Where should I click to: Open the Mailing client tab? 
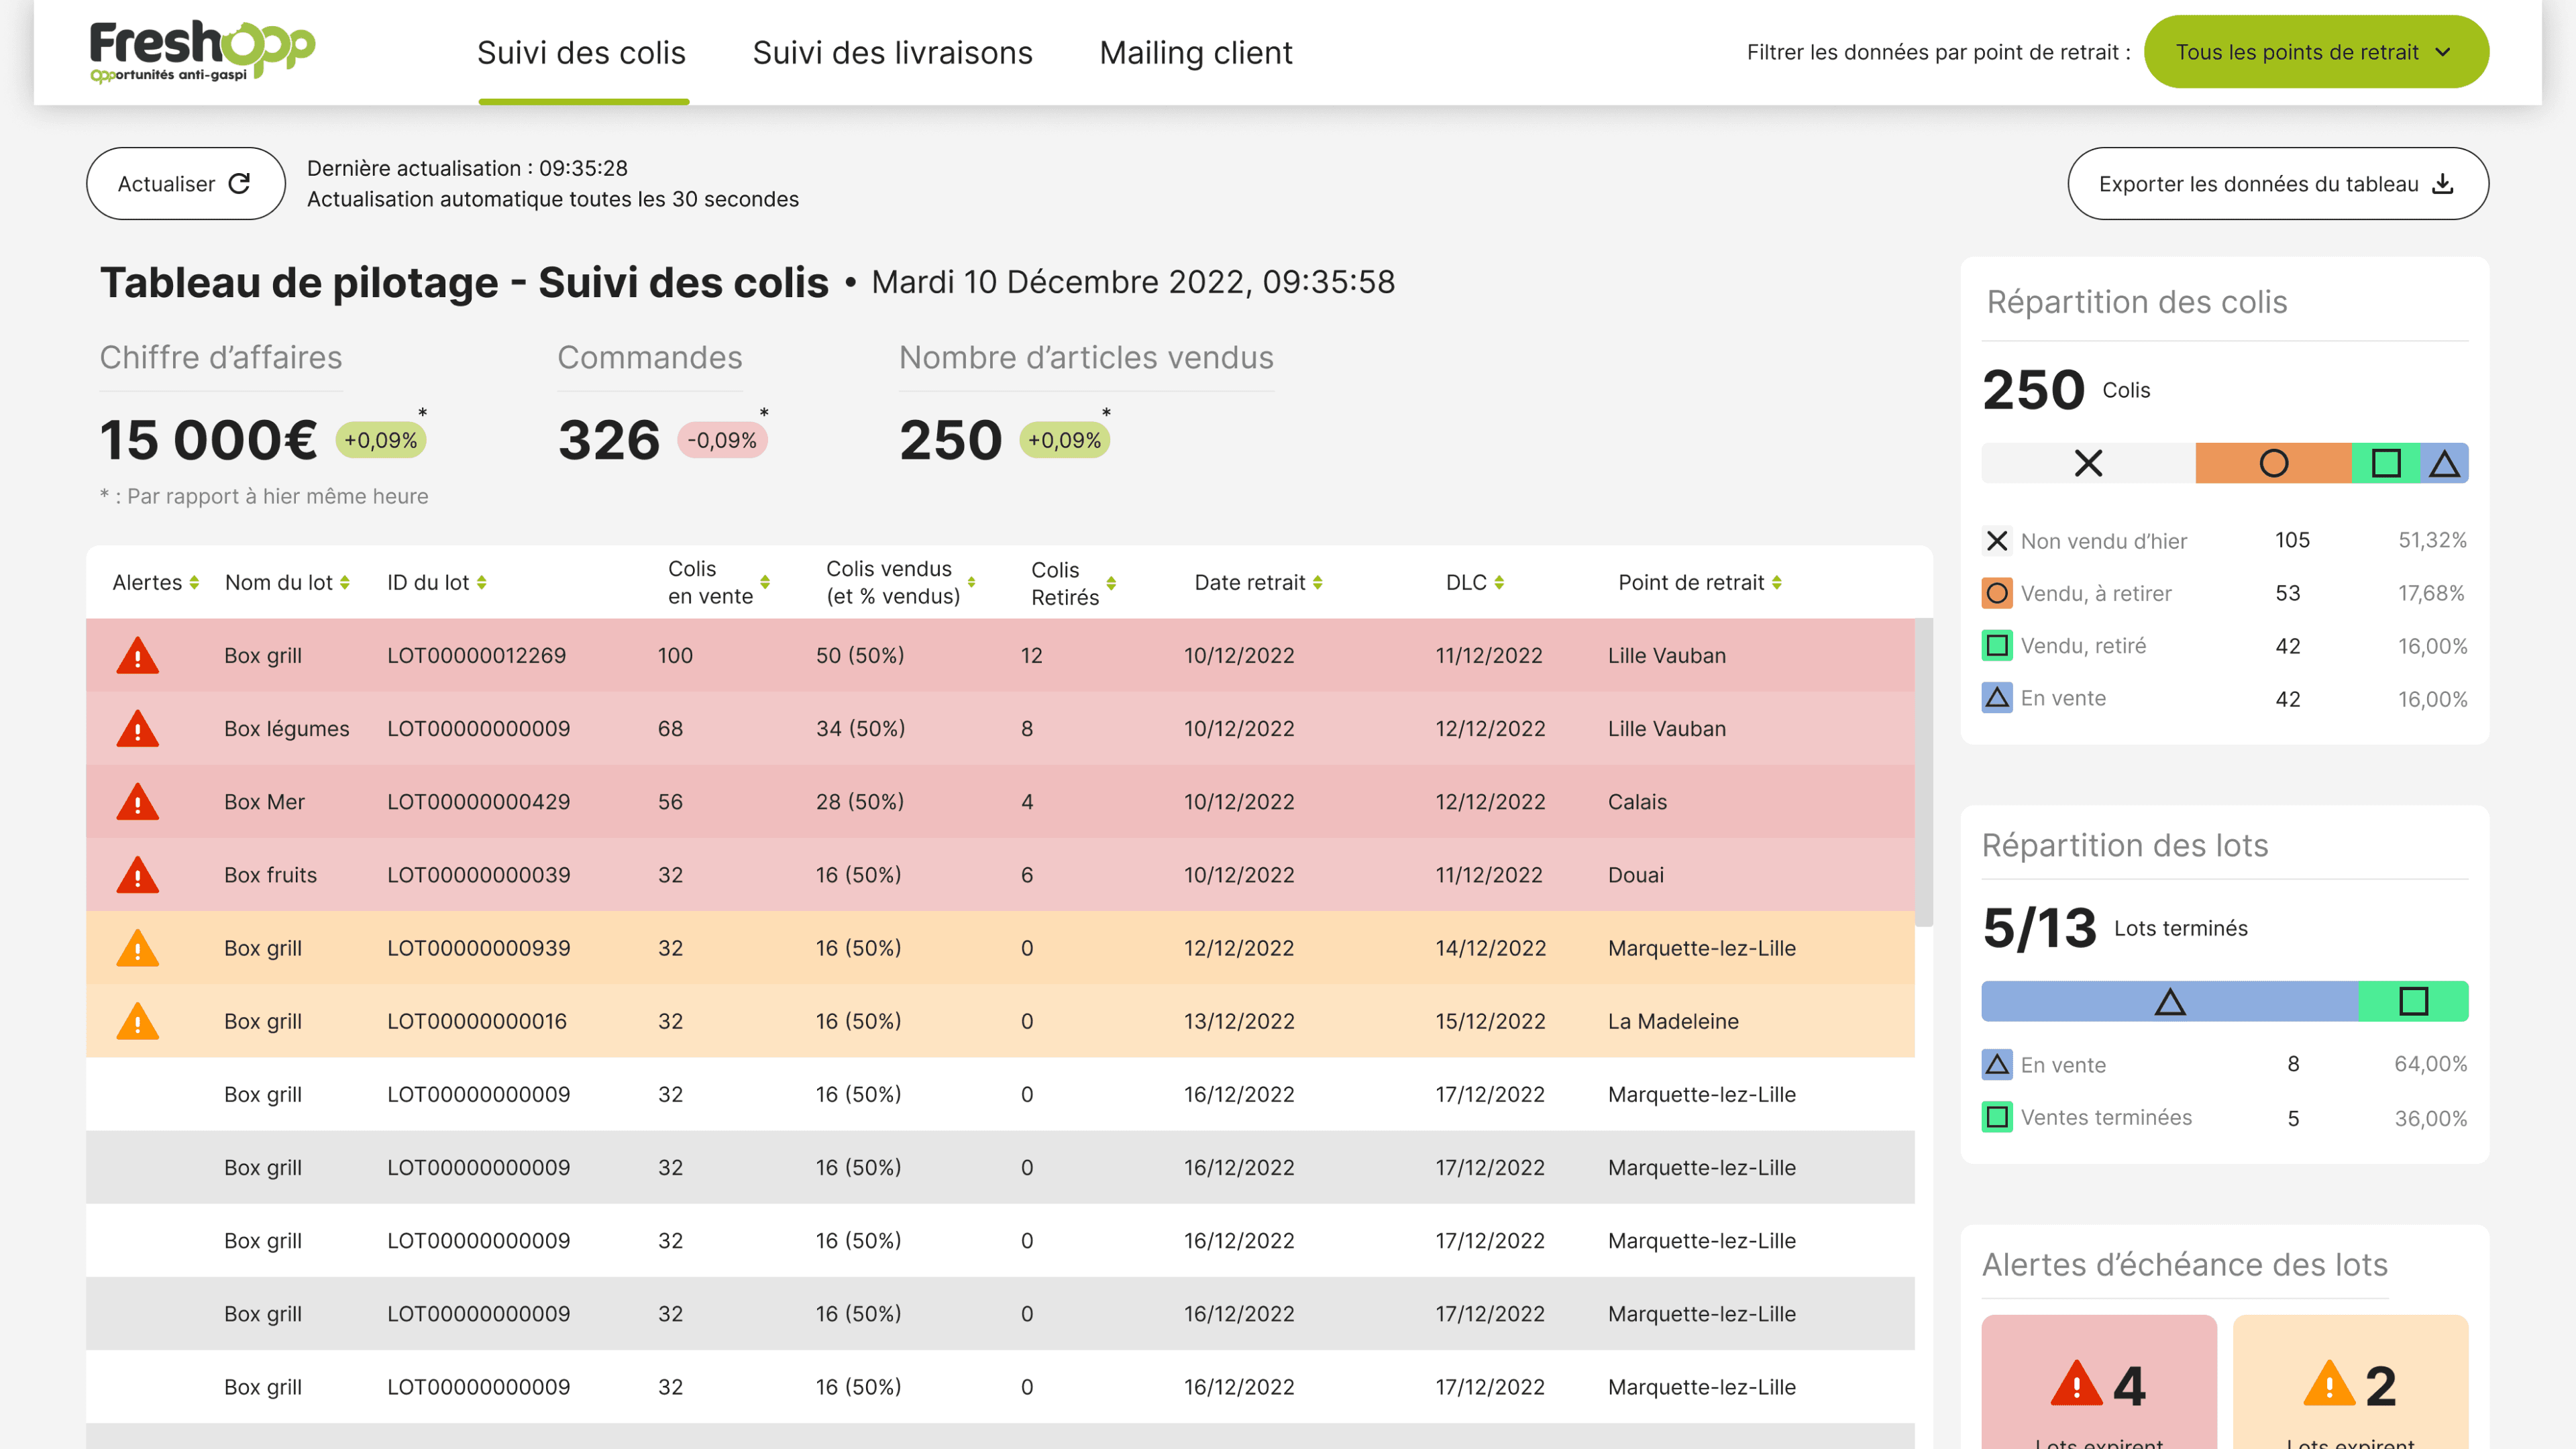(x=1195, y=52)
